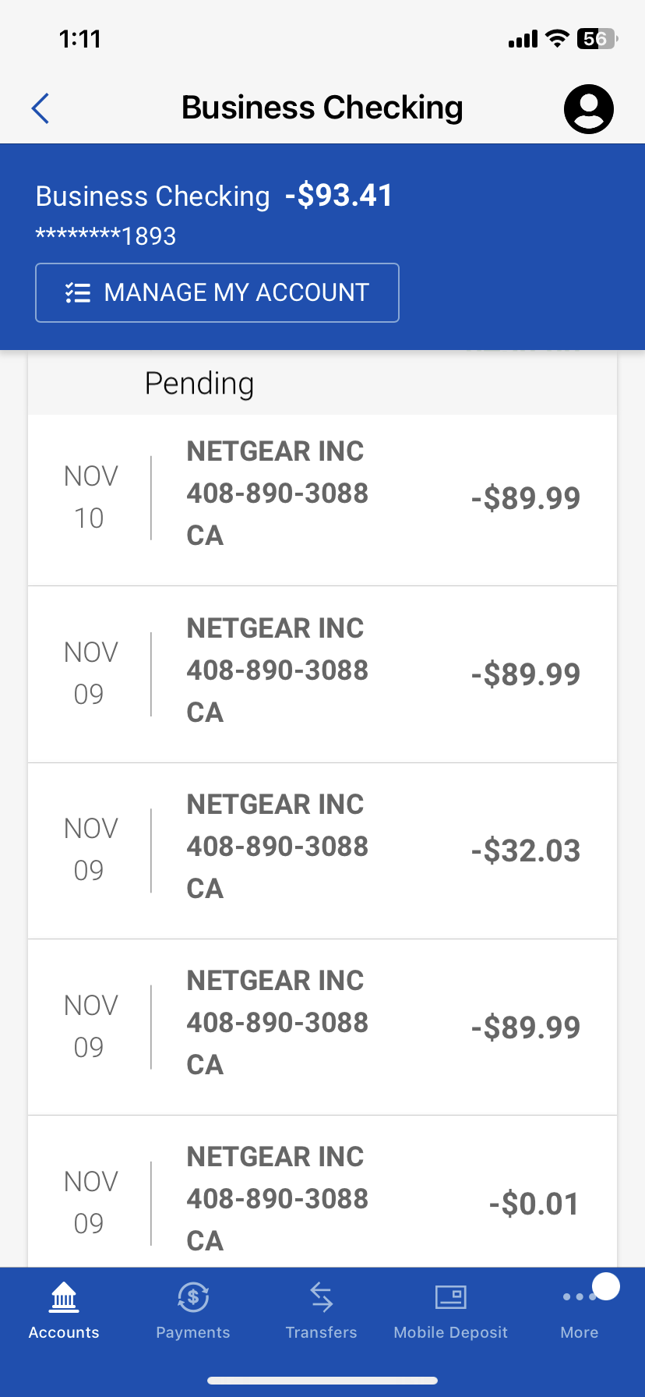
Task: Tap the Transfers arrows icon
Action: tap(321, 1297)
